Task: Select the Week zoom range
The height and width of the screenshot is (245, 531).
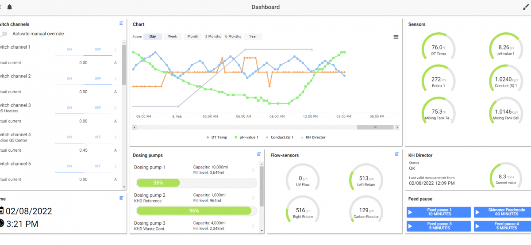Action: [173, 37]
